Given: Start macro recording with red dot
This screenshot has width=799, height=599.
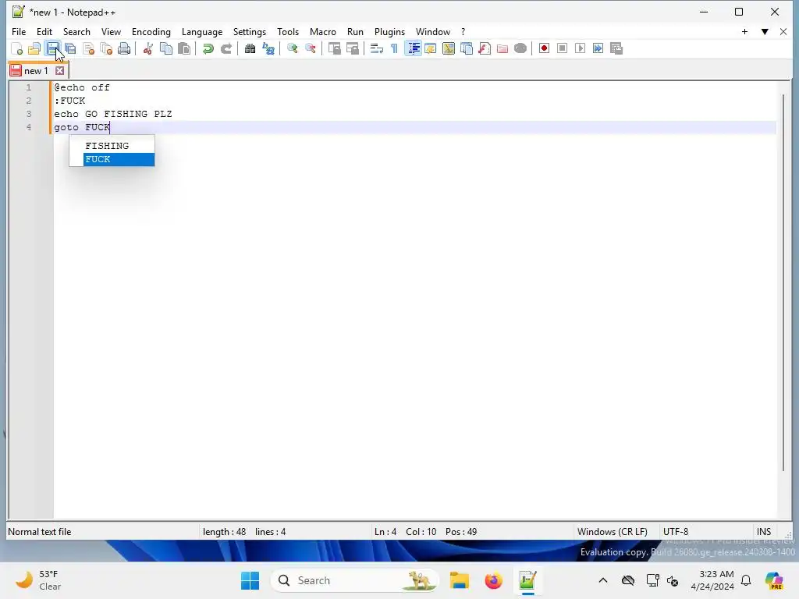Looking at the screenshot, I should (x=544, y=49).
